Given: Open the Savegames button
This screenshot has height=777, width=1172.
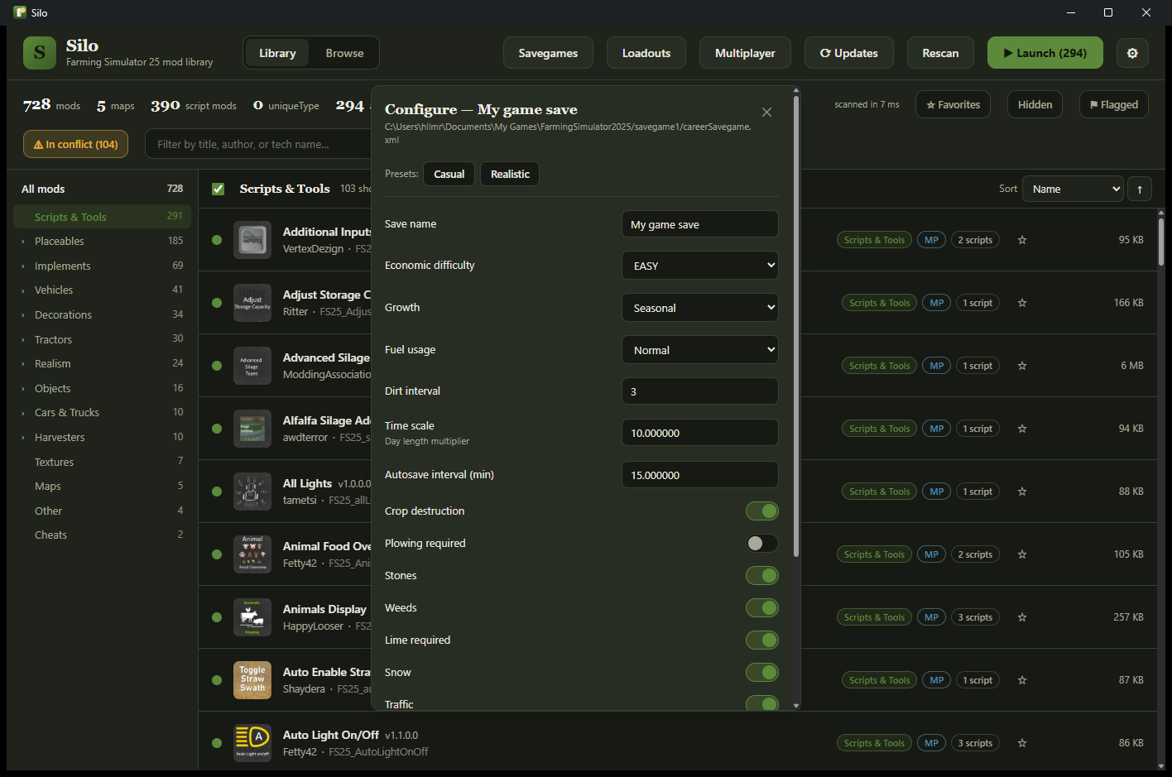Looking at the screenshot, I should (548, 53).
